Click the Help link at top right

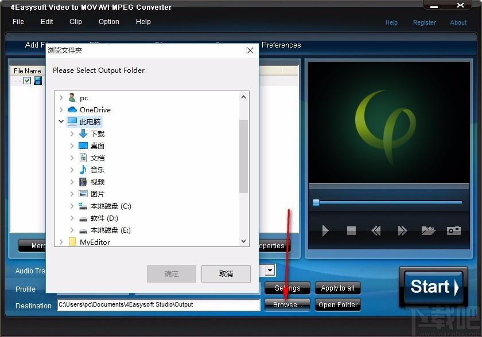pos(391,22)
